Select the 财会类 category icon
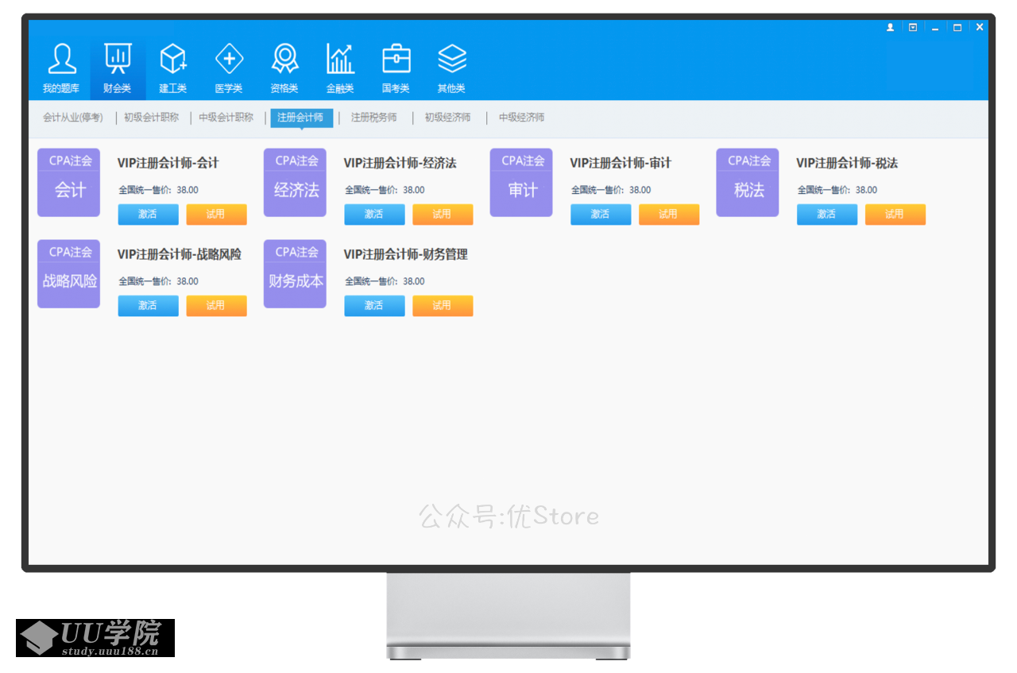This screenshot has height=673, width=1017. point(118,68)
